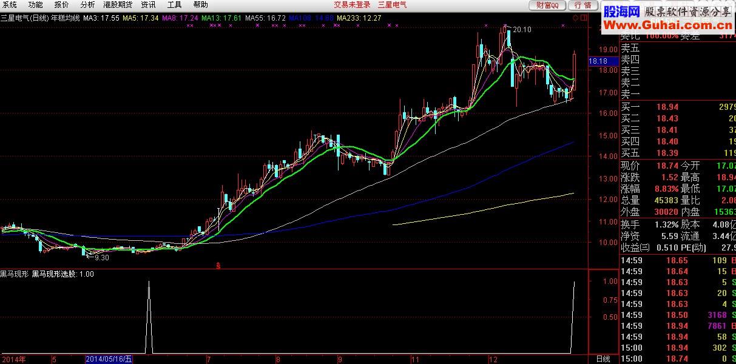Image resolution: width=736 pixels, height=364 pixels.
Task: Click the 14:59 trade row priced 18.50
Action: 678,315
